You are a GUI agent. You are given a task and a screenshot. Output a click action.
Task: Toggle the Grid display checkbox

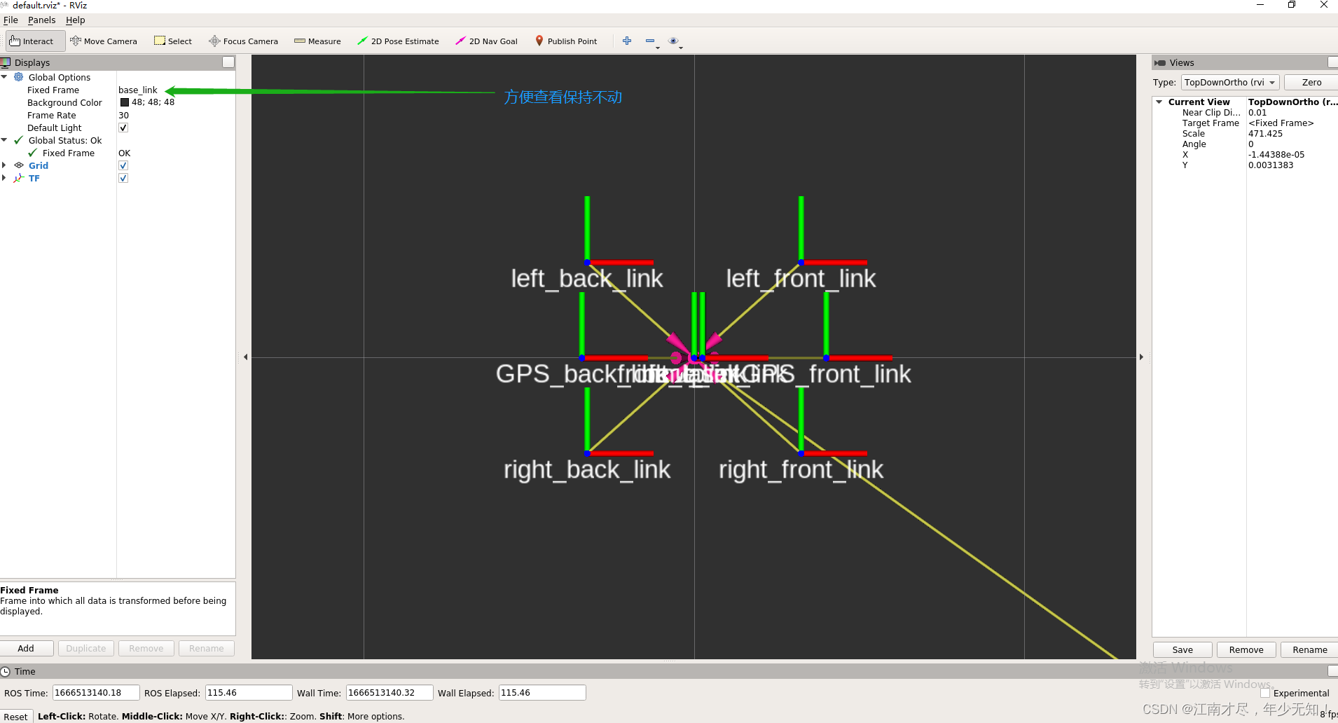pyautogui.click(x=123, y=165)
